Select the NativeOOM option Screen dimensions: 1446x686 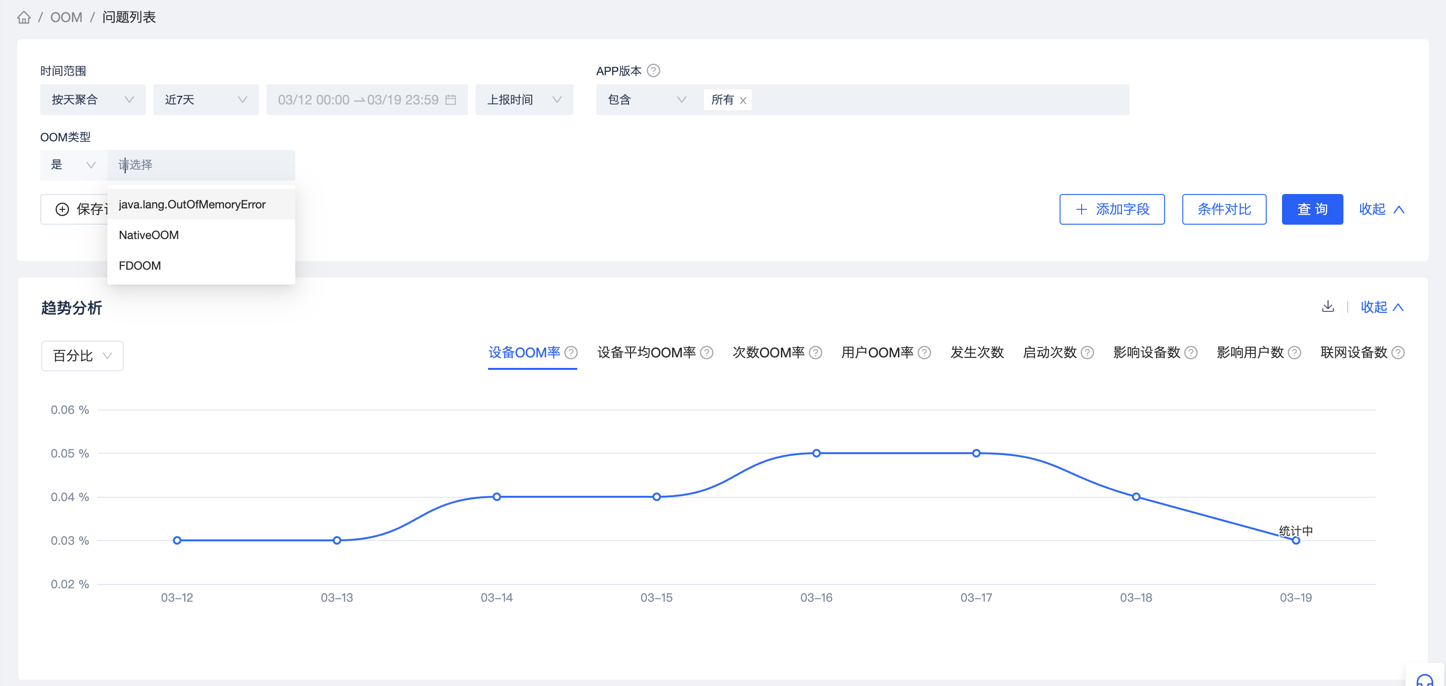(201, 235)
